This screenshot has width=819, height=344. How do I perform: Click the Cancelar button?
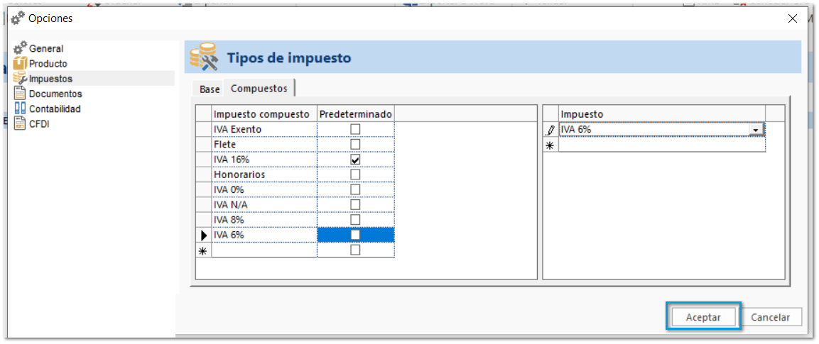click(770, 318)
